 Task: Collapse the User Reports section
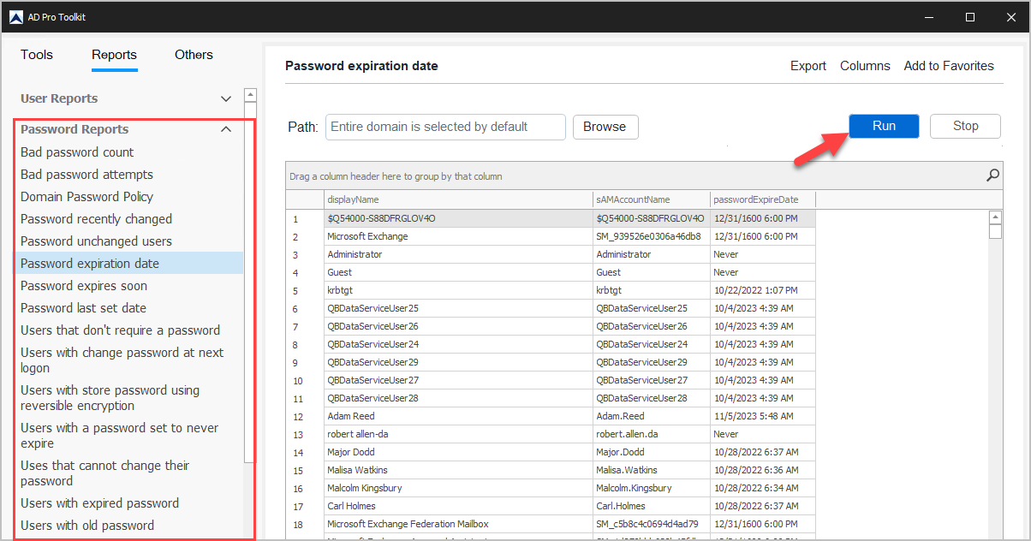point(225,98)
